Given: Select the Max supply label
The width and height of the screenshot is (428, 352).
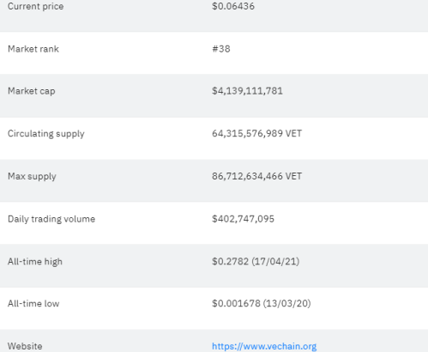Looking at the screenshot, I should point(32,177).
